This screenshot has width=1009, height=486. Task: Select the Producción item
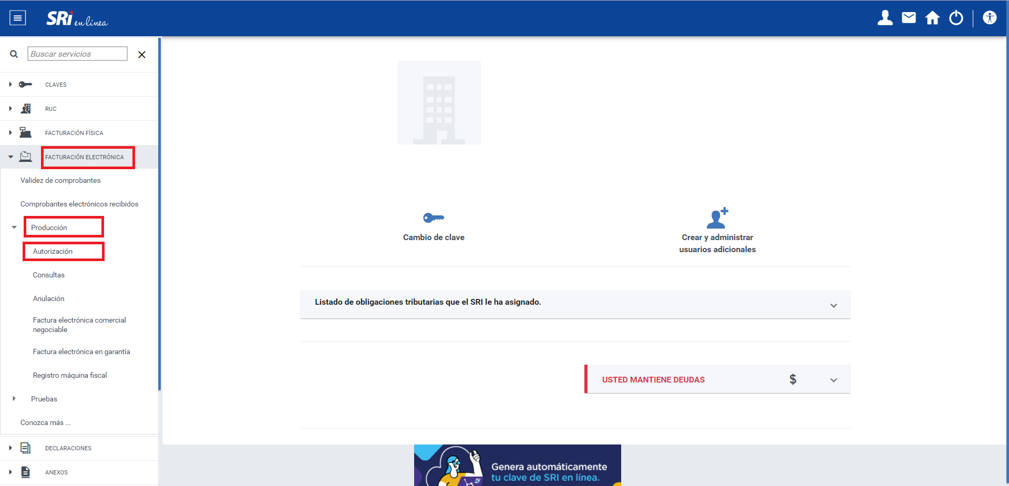click(49, 228)
